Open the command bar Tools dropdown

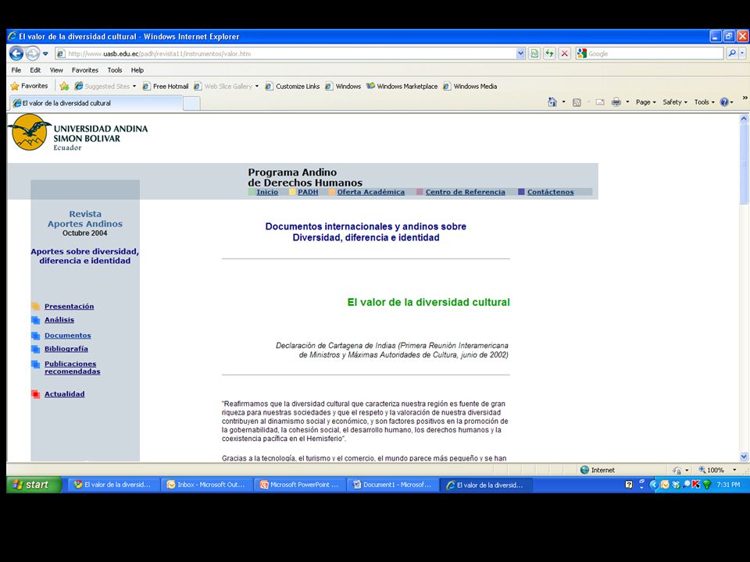pyautogui.click(x=704, y=102)
